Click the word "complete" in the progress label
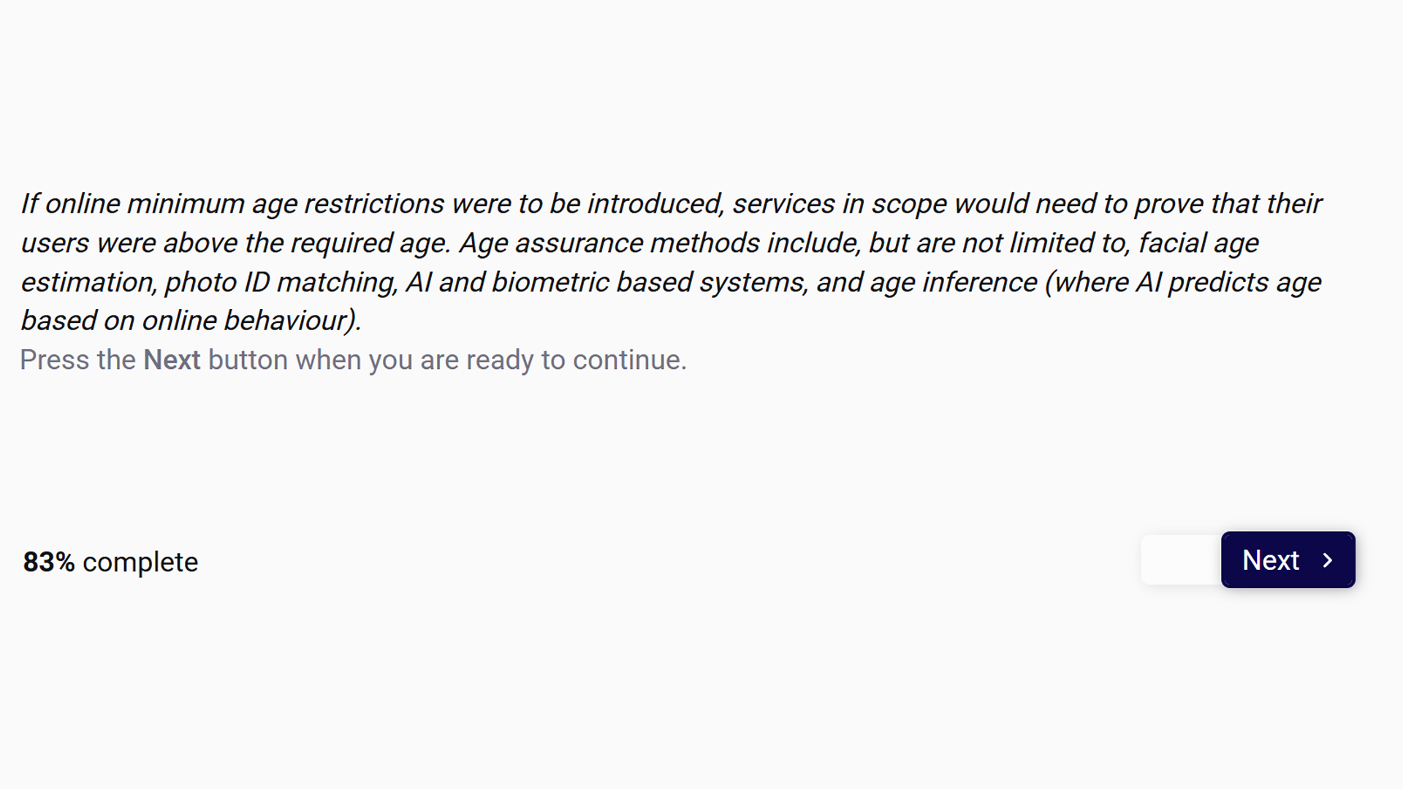Image resolution: width=1403 pixels, height=789 pixels. [x=140, y=562]
